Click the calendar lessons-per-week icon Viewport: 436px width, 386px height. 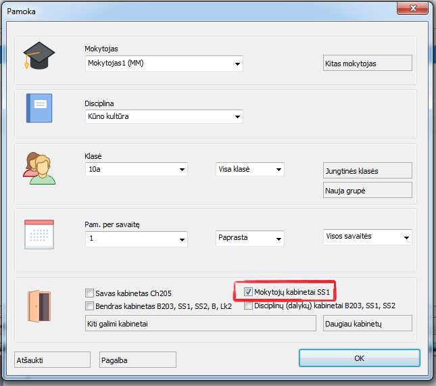[39, 234]
